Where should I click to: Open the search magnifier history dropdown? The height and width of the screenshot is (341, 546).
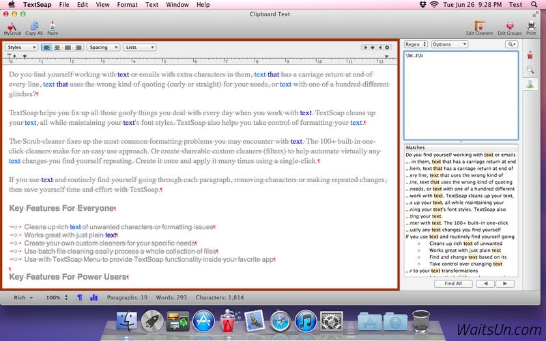[x=511, y=44]
